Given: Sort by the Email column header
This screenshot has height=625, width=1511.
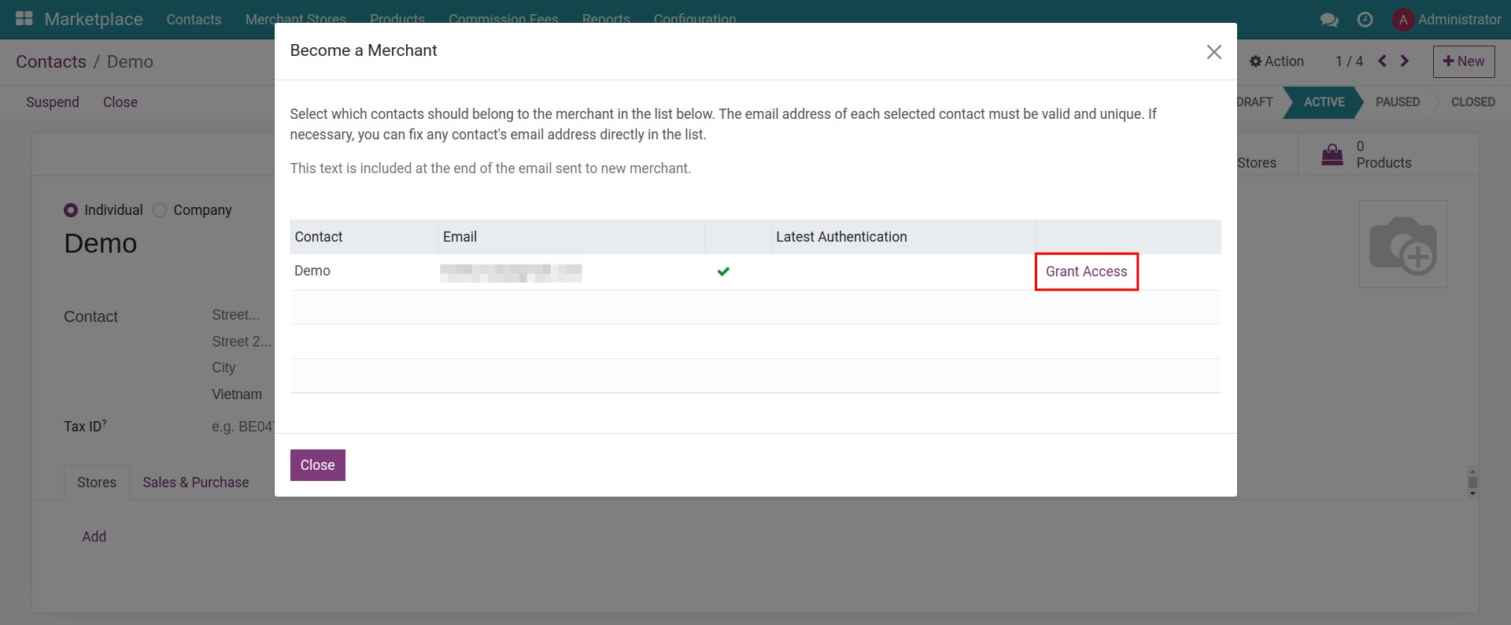Looking at the screenshot, I should tap(571, 237).
